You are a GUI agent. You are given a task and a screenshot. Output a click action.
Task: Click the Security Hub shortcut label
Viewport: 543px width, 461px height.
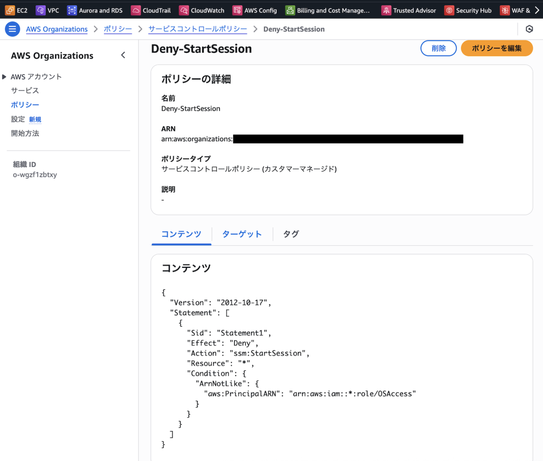coord(474,10)
